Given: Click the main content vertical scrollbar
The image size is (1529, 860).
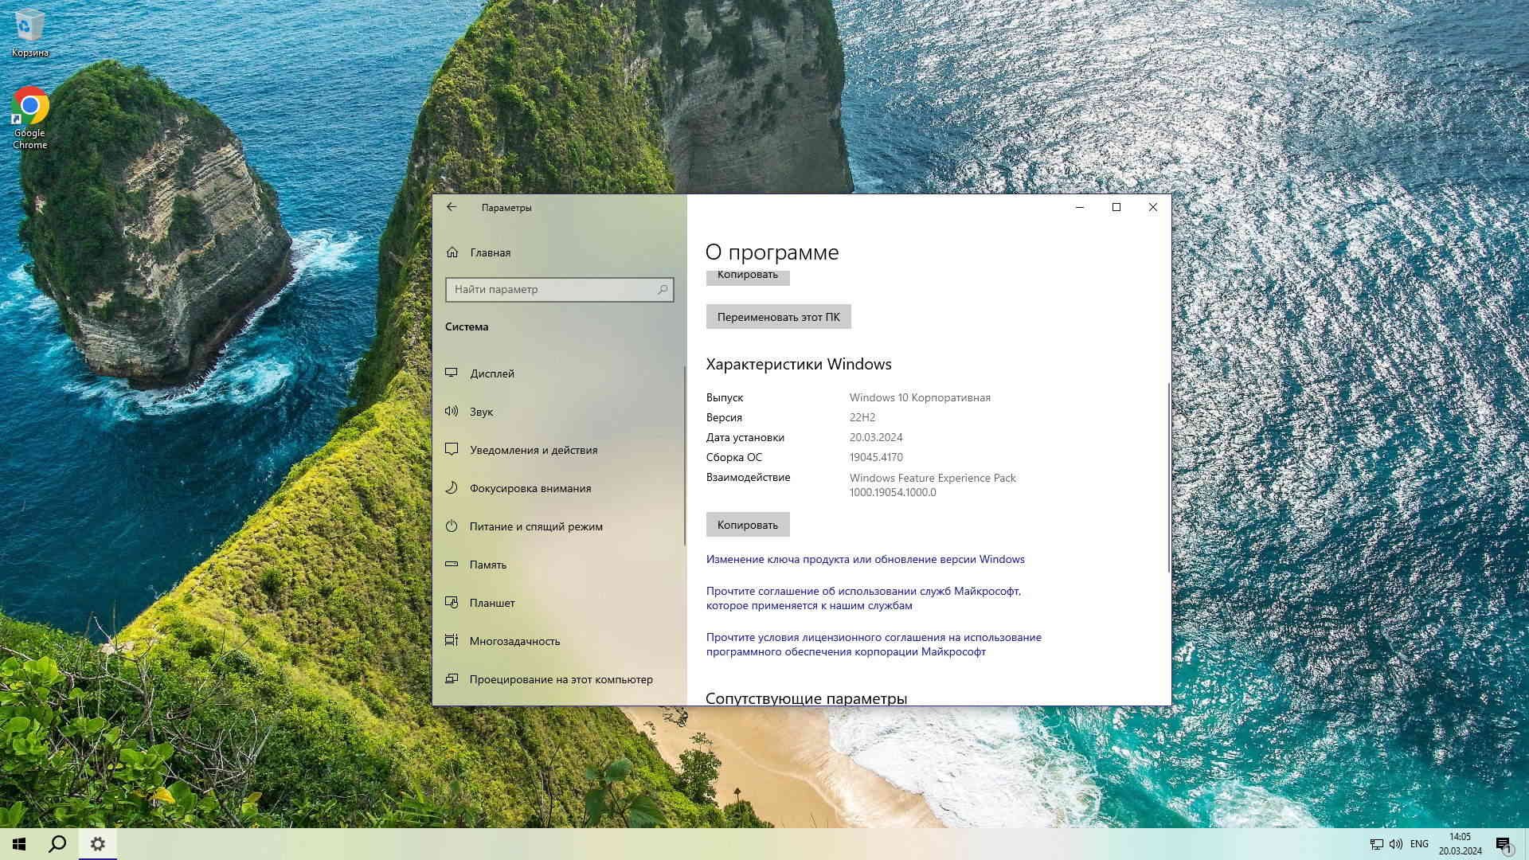Looking at the screenshot, I should tap(1168, 478).
